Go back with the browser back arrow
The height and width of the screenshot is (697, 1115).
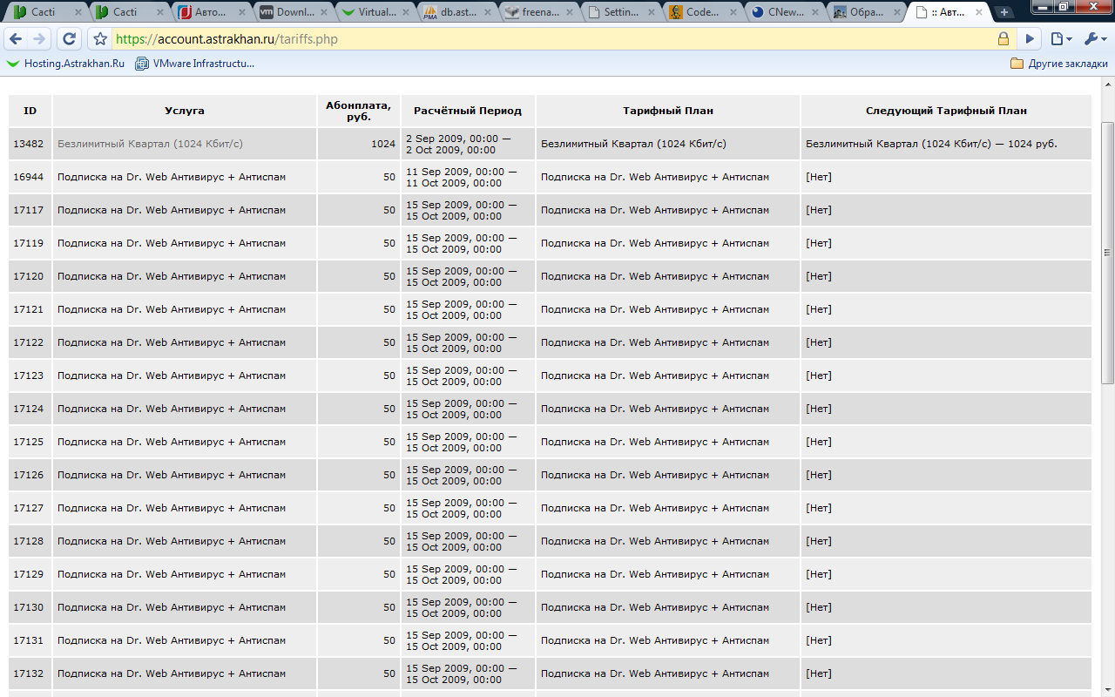[x=16, y=39]
